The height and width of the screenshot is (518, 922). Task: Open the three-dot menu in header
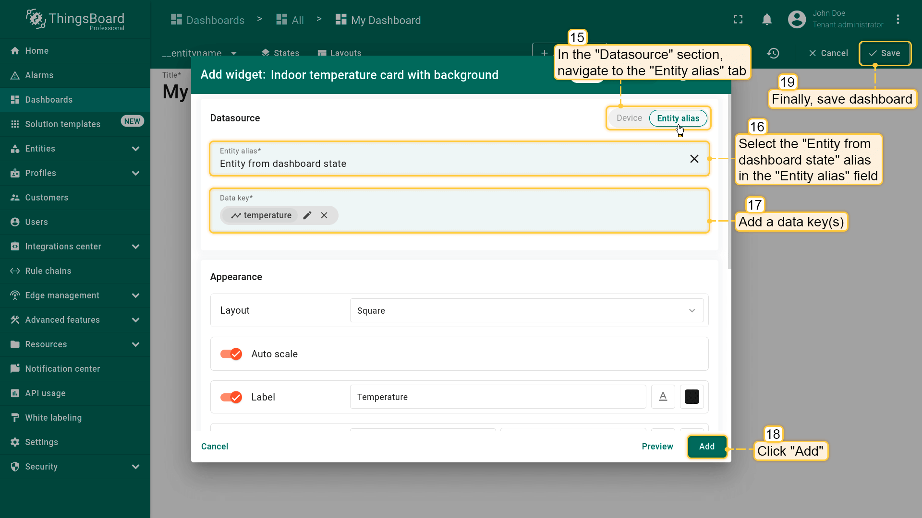(898, 20)
